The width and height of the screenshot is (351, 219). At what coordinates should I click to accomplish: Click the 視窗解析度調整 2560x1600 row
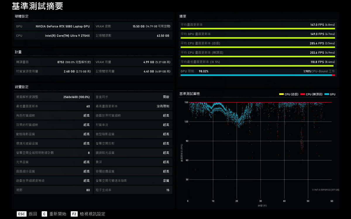click(53, 97)
